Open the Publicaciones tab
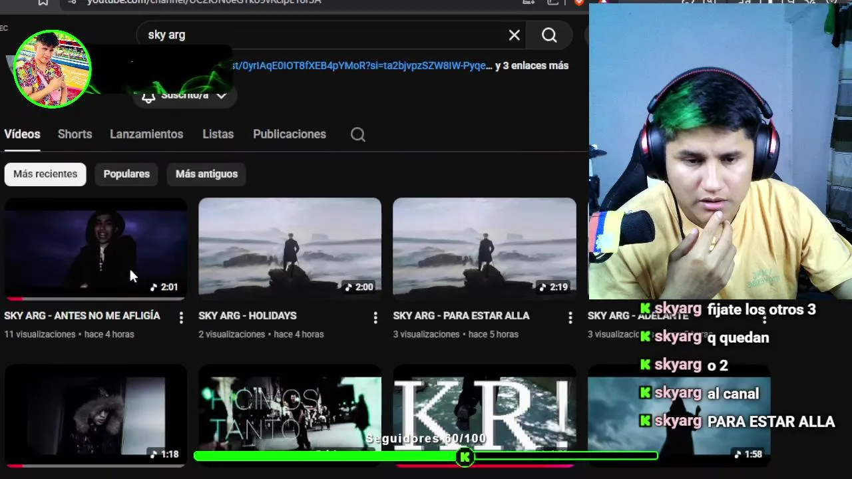 coord(290,134)
